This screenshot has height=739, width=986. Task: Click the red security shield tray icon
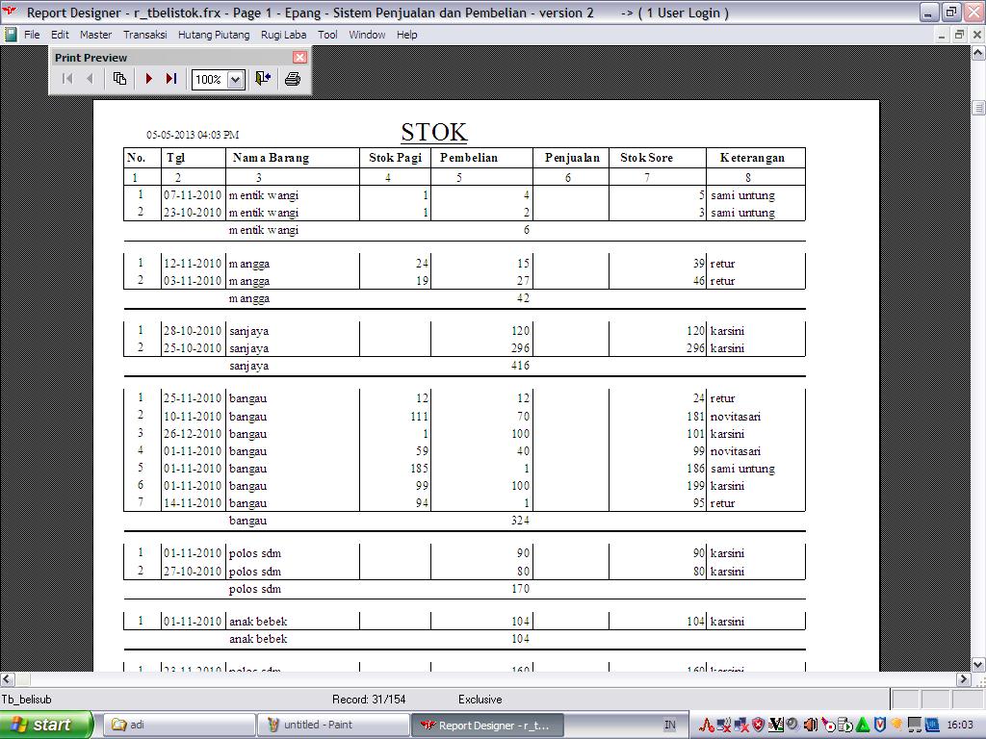pyautogui.click(x=758, y=725)
